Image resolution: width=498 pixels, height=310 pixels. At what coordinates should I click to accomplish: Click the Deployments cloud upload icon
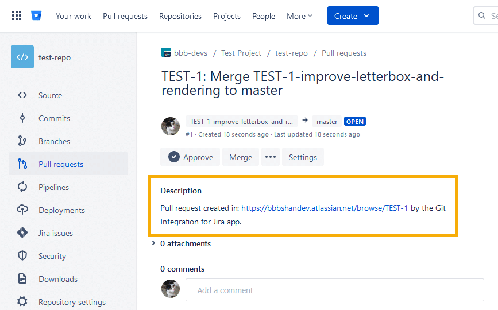click(22, 210)
